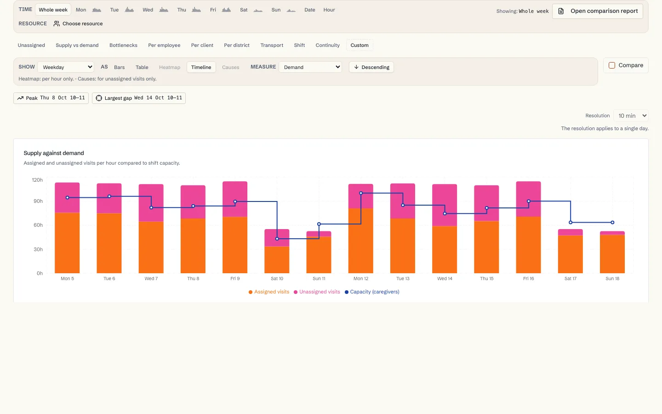
Task: Switch to the Continuity tab
Action: [328, 45]
